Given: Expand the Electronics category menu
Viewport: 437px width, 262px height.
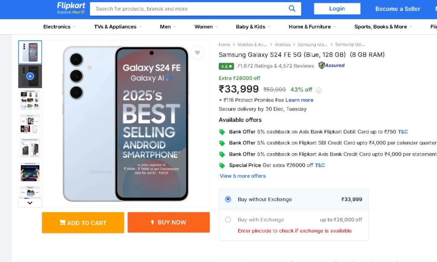Looking at the screenshot, I should 59,27.
